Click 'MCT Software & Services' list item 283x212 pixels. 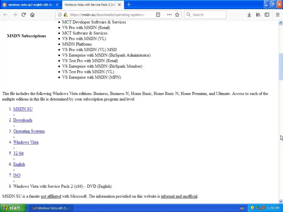point(85,33)
